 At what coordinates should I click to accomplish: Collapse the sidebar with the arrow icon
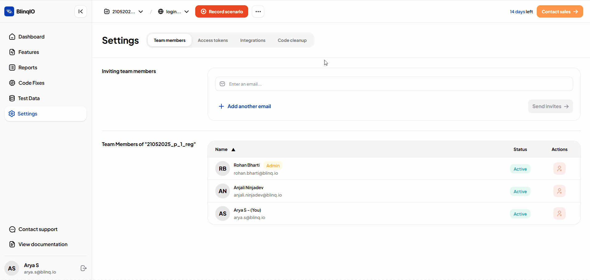click(81, 11)
